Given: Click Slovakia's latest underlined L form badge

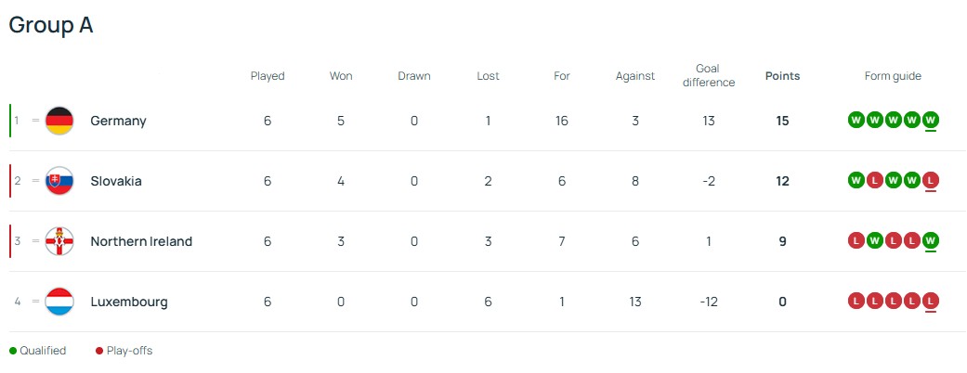Looking at the screenshot, I should (x=931, y=180).
